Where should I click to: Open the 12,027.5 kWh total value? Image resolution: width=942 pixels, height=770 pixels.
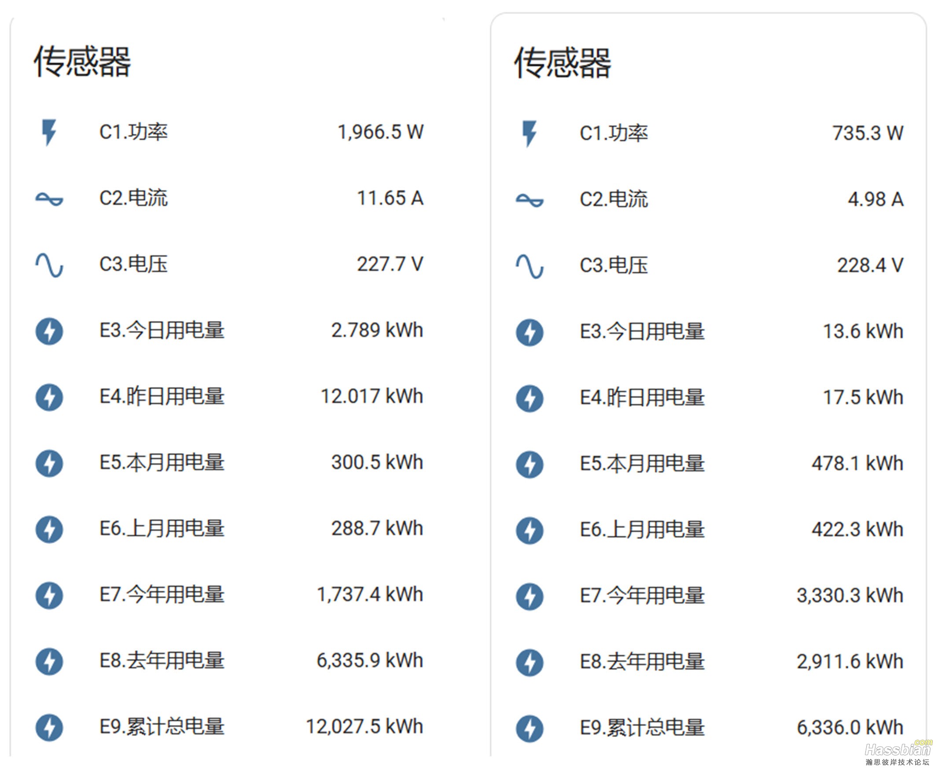click(364, 727)
